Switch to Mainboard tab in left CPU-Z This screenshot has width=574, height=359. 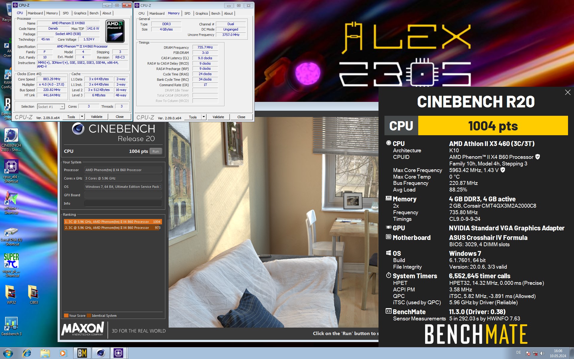(x=35, y=13)
